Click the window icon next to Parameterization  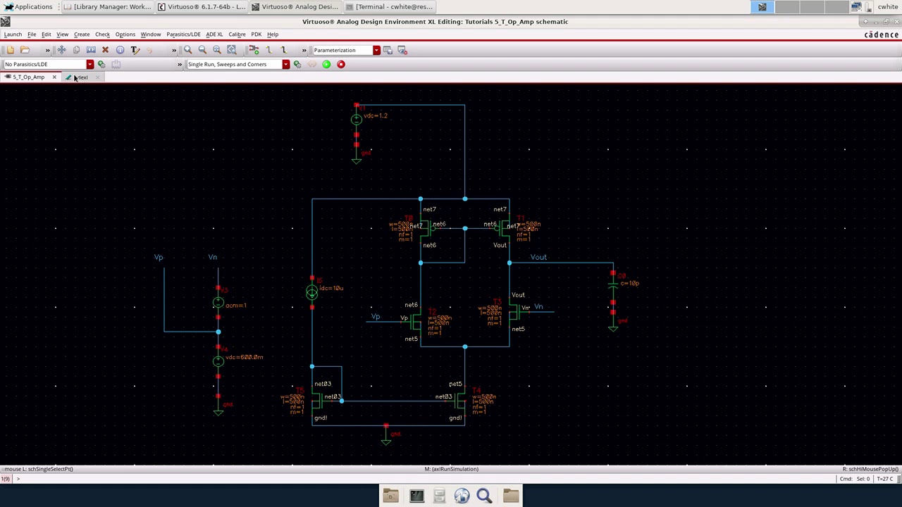(x=388, y=50)
